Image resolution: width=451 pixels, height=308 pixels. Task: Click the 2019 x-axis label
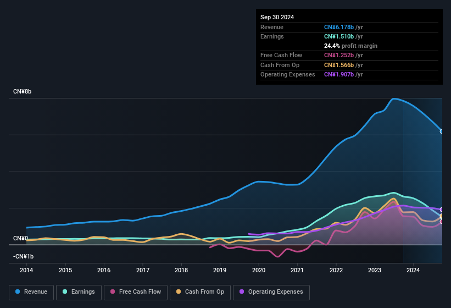click(x=220, y=270)
